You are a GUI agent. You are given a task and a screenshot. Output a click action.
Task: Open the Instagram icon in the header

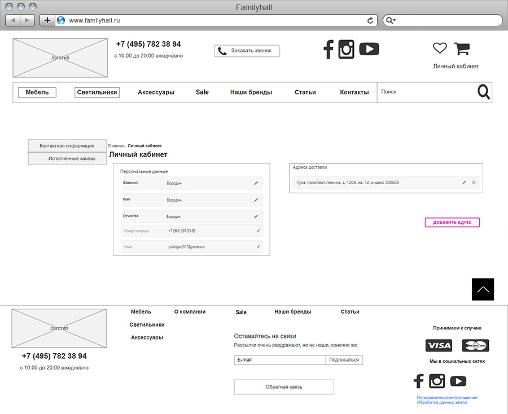point(347,49)
